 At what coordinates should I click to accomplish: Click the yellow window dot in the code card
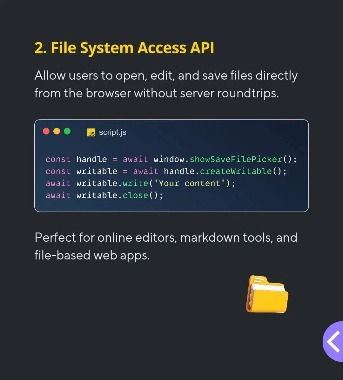pyautogui.click(x=57, y=131)
